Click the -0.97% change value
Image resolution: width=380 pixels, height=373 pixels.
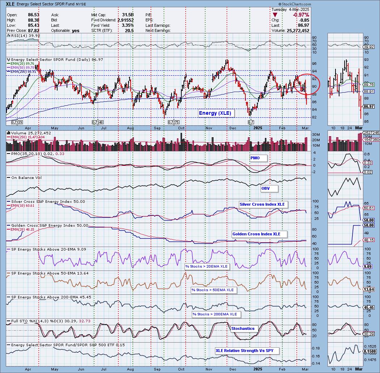pyautogui.click(x=301, y=15)
